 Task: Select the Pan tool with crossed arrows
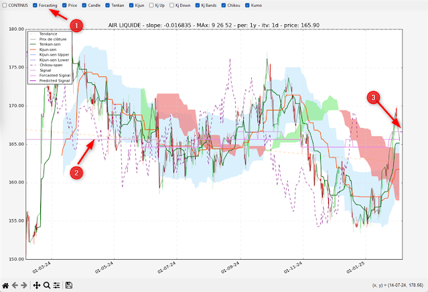coord(37,285)
